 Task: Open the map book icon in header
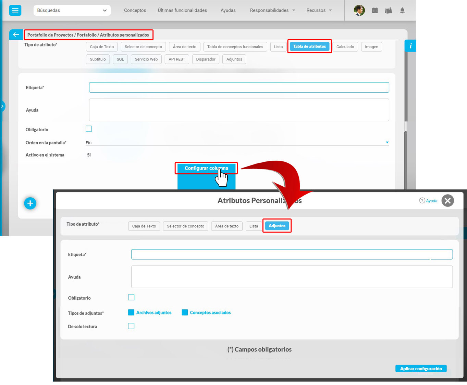coord(388,11)
